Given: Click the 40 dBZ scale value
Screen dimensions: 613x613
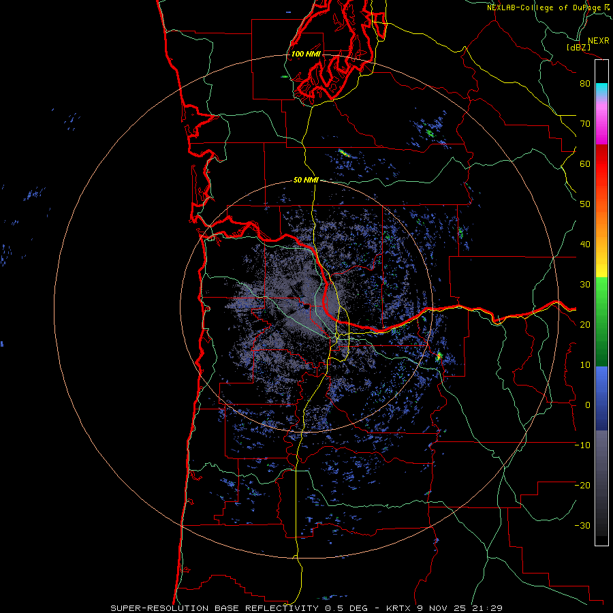Looking at the screenshot, I should (x=585, y=245).
